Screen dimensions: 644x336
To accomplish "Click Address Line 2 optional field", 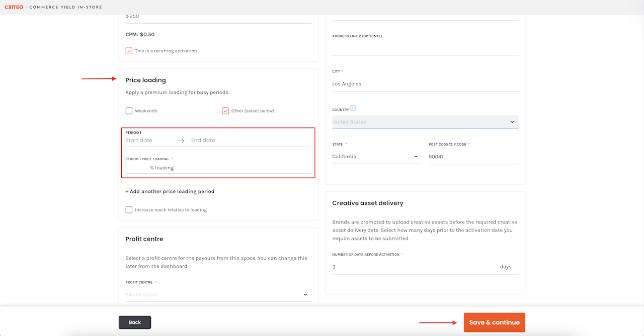I will [x=425, y=48].
